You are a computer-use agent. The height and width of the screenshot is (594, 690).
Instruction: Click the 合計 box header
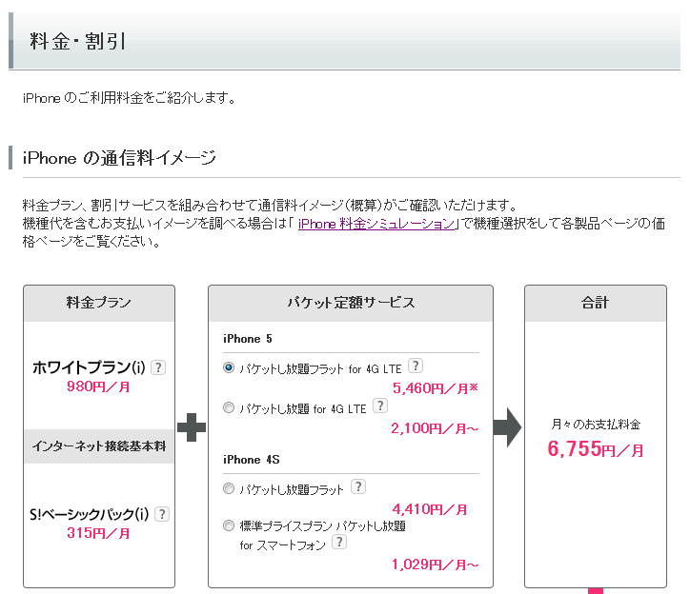[x=596, y=303]
